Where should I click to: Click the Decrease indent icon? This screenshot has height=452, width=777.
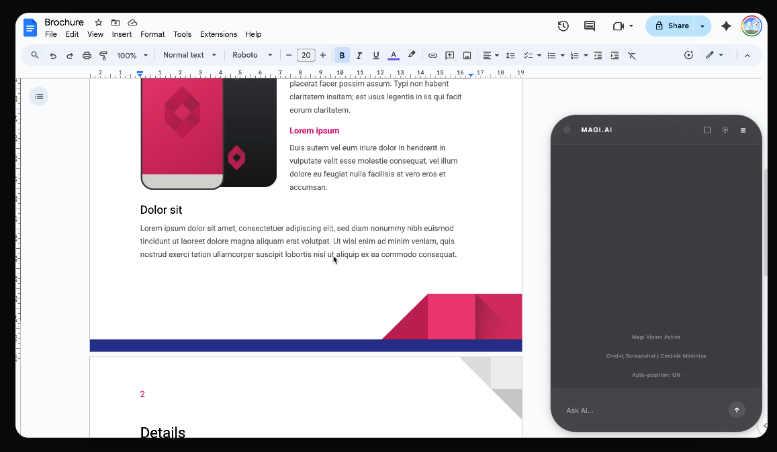(598, 55)
